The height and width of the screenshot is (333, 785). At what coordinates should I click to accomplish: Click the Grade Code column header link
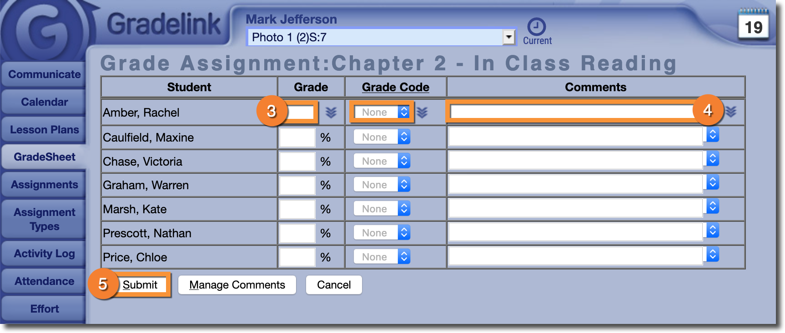395,87
